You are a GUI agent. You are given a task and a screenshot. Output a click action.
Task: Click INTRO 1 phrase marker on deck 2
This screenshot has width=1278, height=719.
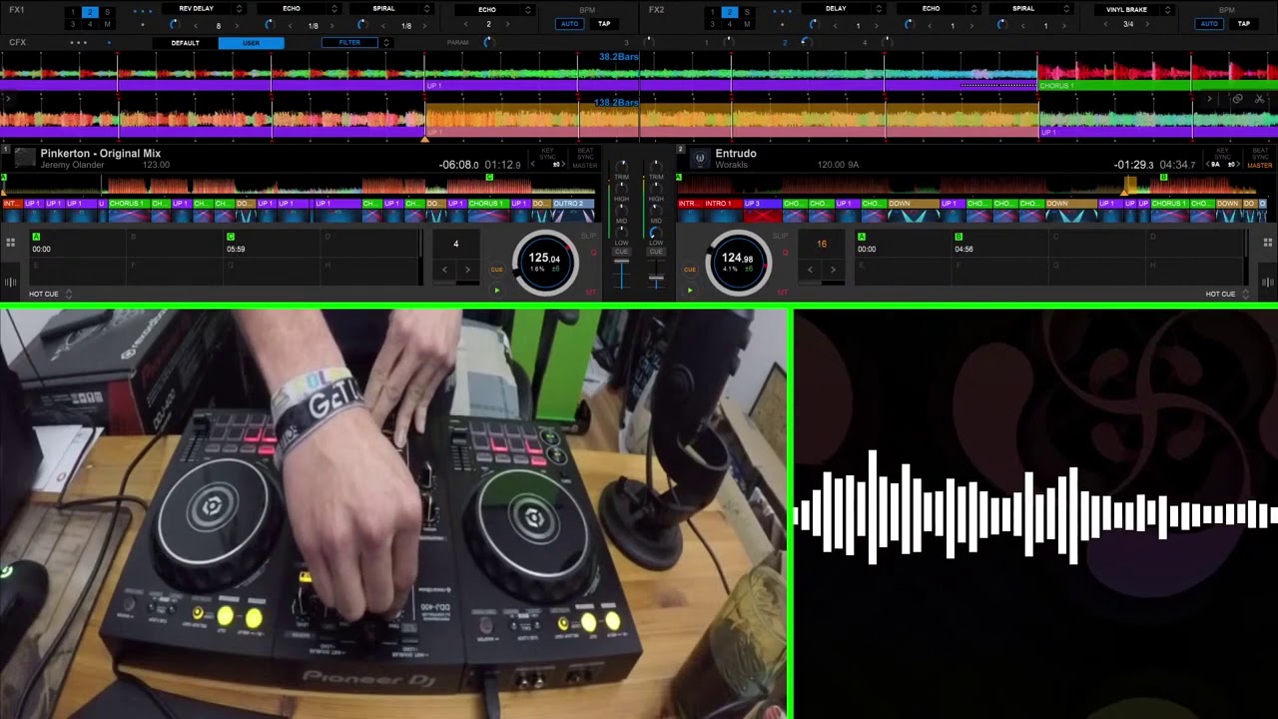[x=721, y=204]
